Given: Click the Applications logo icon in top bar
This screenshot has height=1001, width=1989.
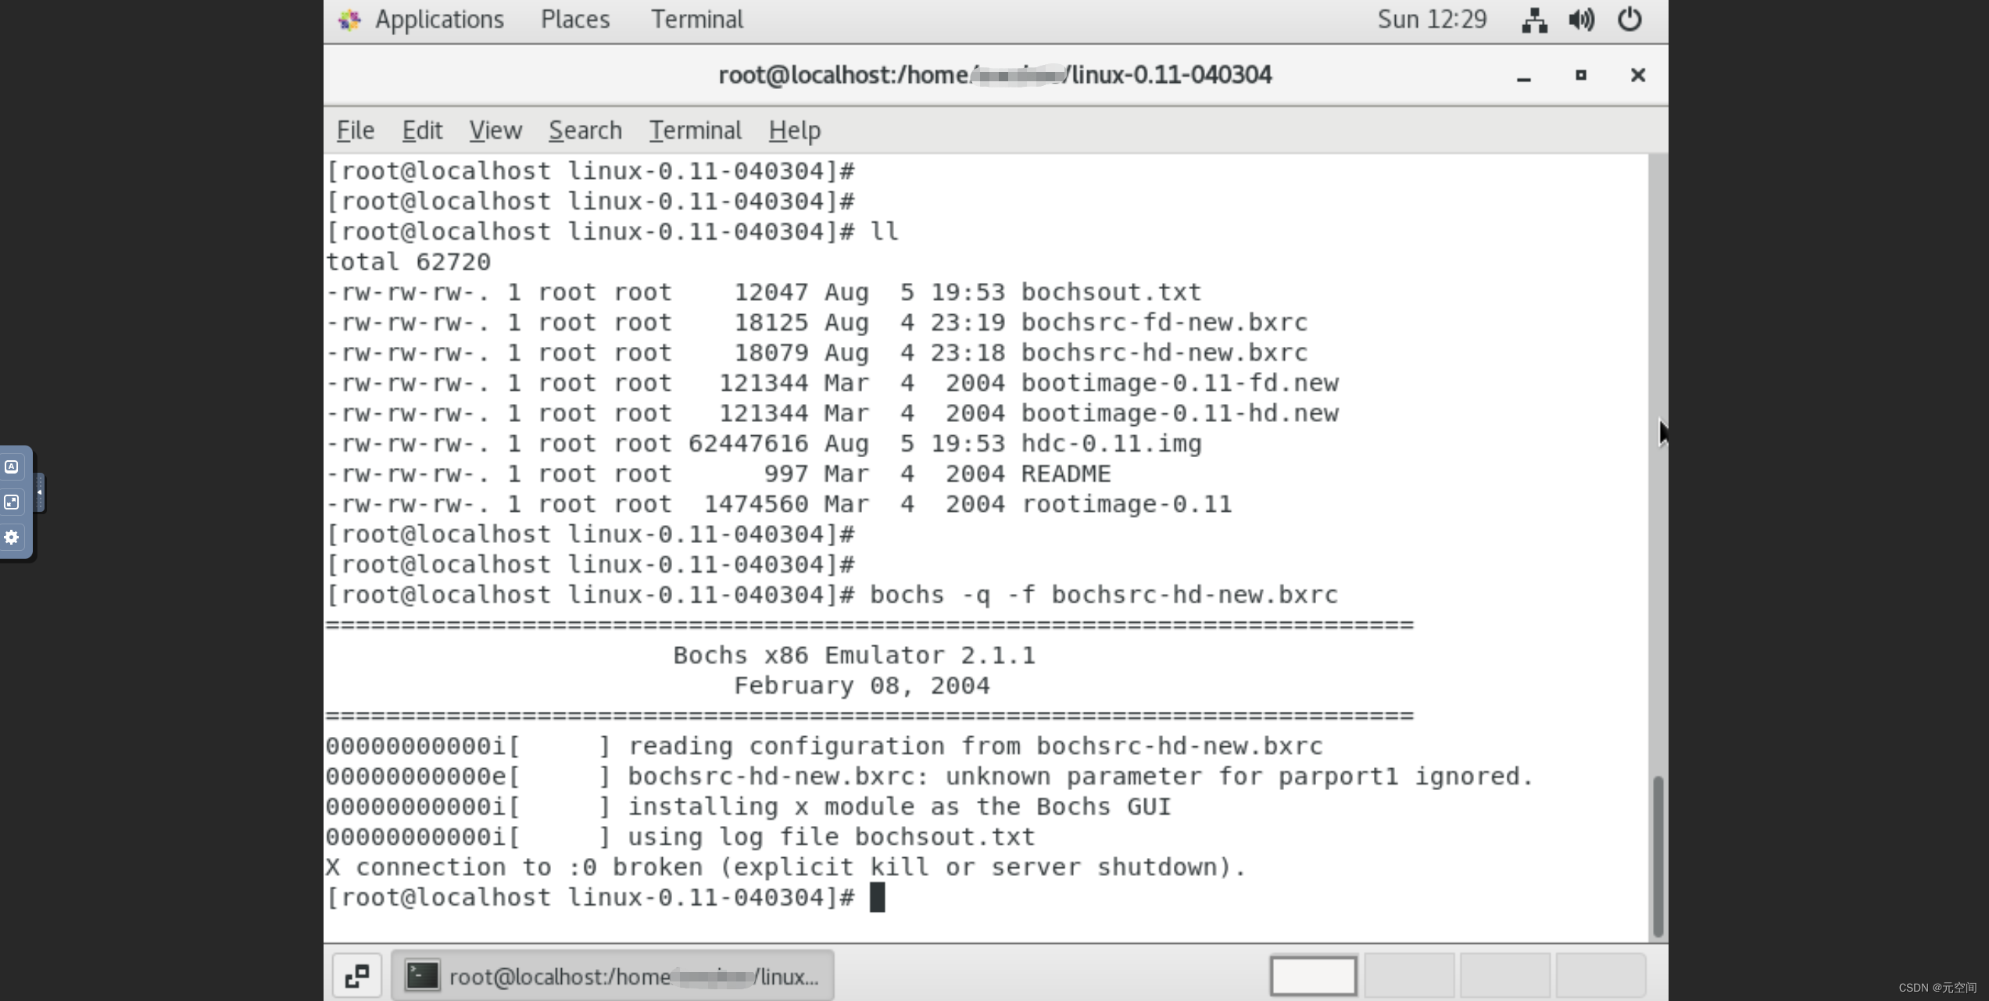Looking at the screenshot, I should click(x=349, y=19).
